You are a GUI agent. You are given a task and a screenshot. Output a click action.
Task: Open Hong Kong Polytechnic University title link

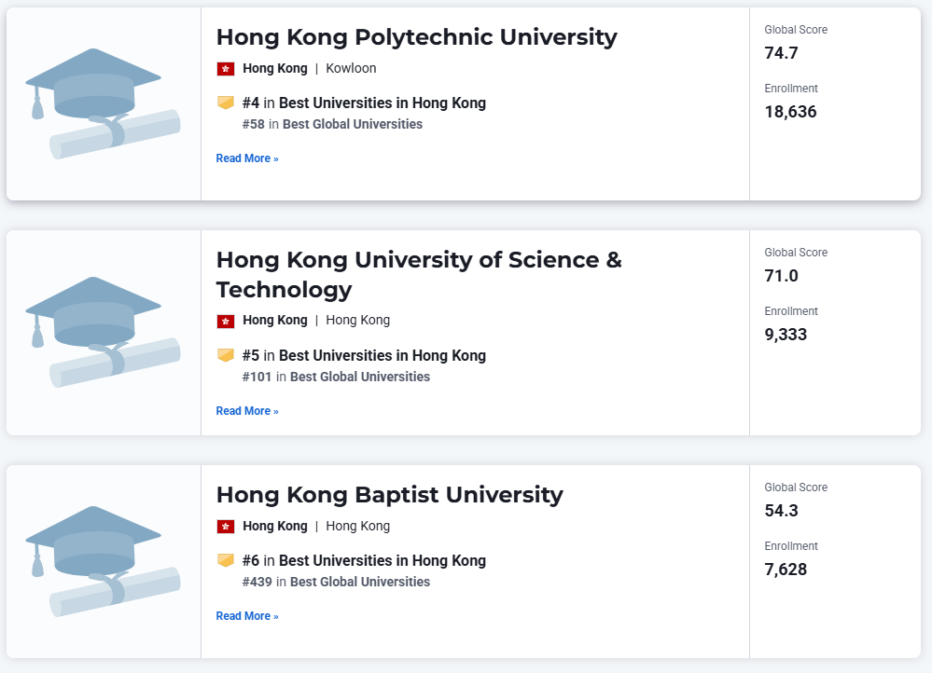(x=416, y=37)
